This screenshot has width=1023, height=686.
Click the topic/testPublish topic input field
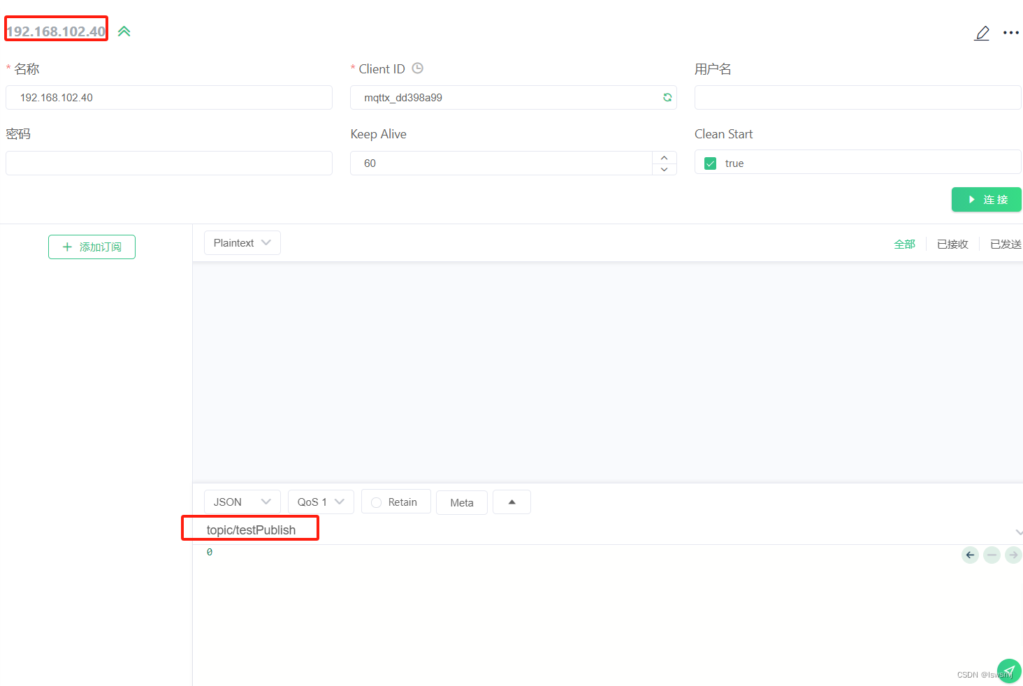[x=249, y=529]
